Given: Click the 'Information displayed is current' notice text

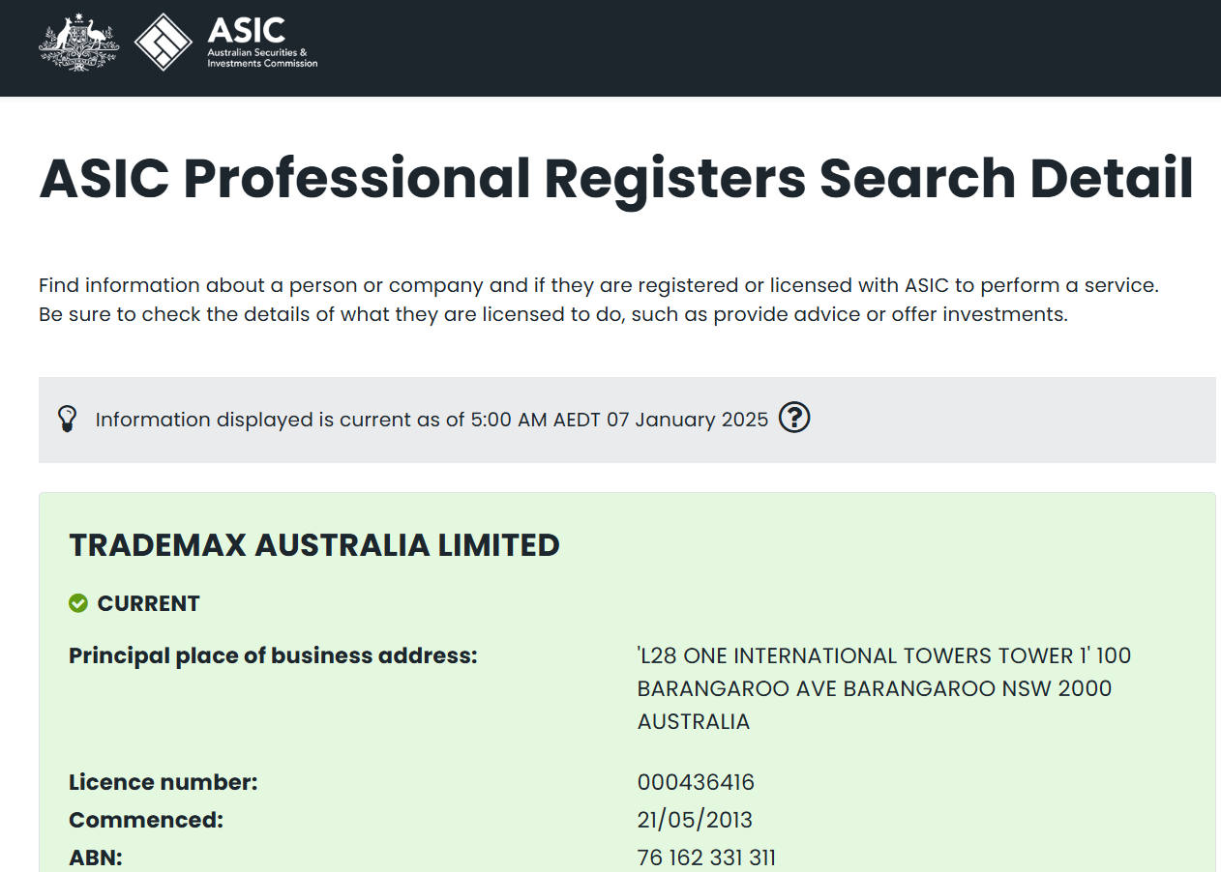Looking at the screenshot, I should 432,420.
